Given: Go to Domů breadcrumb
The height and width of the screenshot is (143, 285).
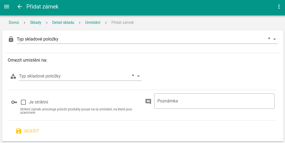Looking at the screenshot, I should click(x=14, y=22).
